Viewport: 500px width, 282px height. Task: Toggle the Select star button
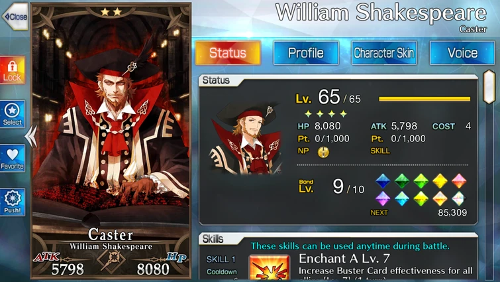coord(13,114)
